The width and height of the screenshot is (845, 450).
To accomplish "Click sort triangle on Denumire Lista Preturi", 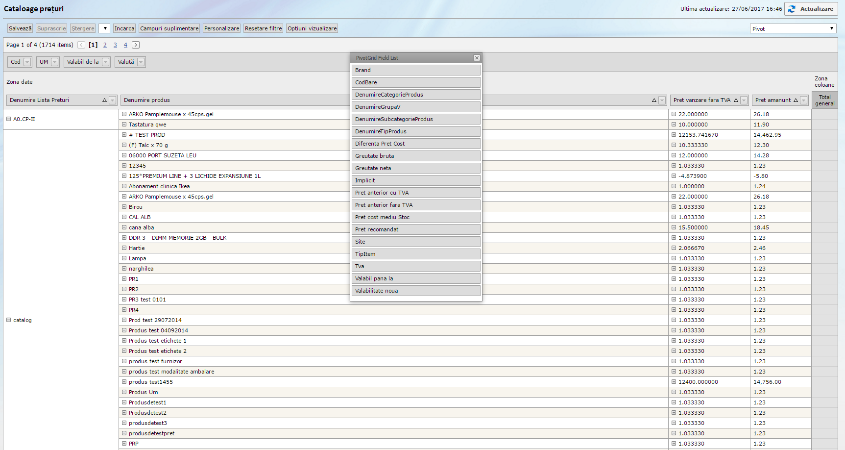I will [x=104, y=100].
